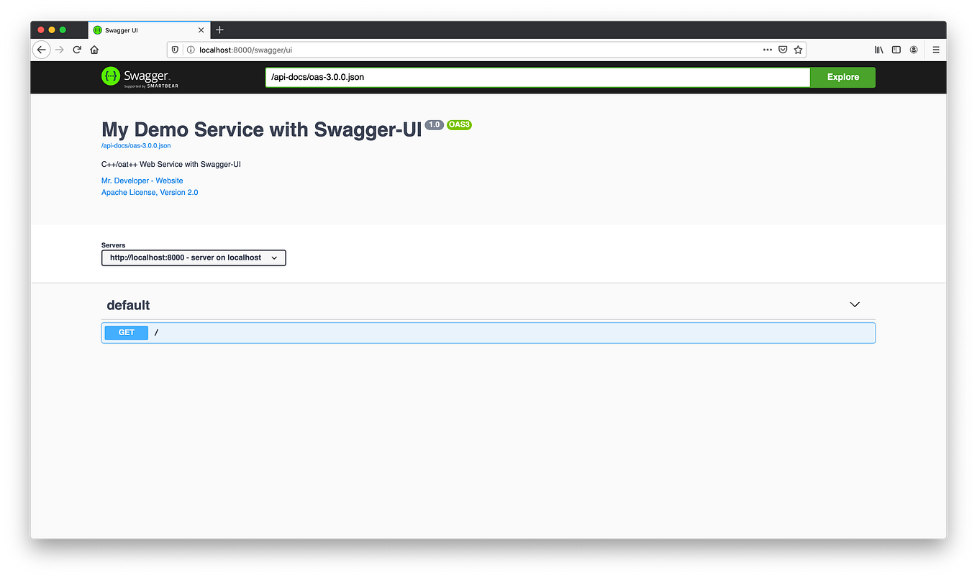Click the site information icon in address bar
977x579 pixels.
(189, 50)
